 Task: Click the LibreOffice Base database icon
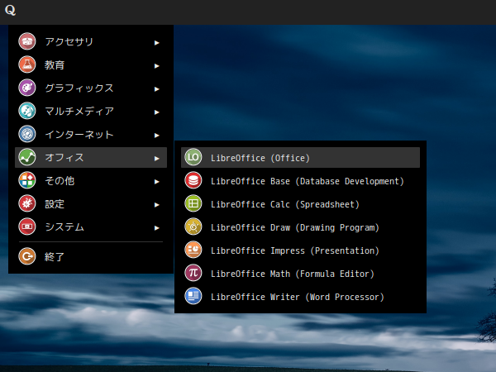pyautogui.click(x=193, y=180)
